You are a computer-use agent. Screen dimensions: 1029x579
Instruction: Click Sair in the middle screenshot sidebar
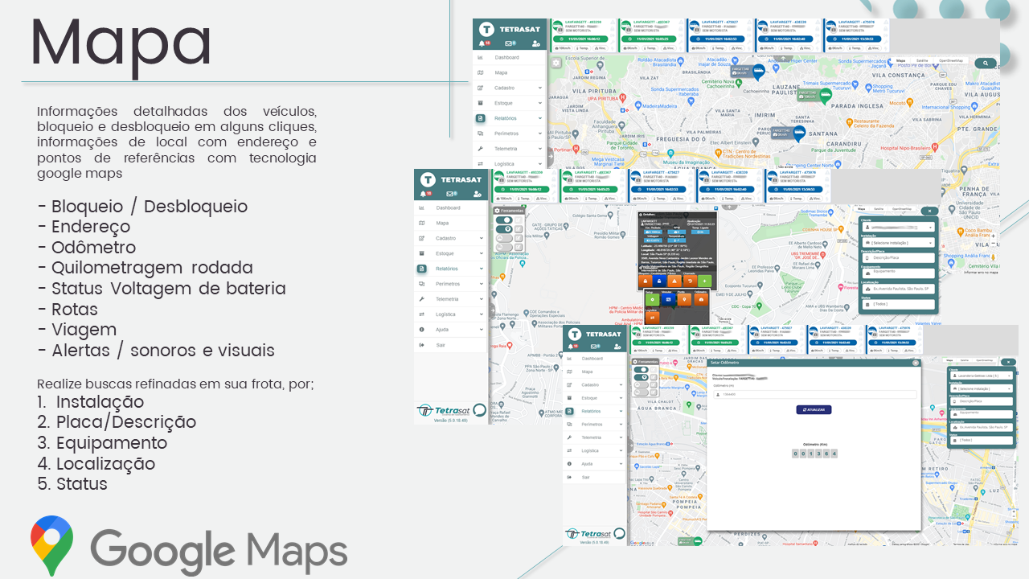[x=441, y=345]
